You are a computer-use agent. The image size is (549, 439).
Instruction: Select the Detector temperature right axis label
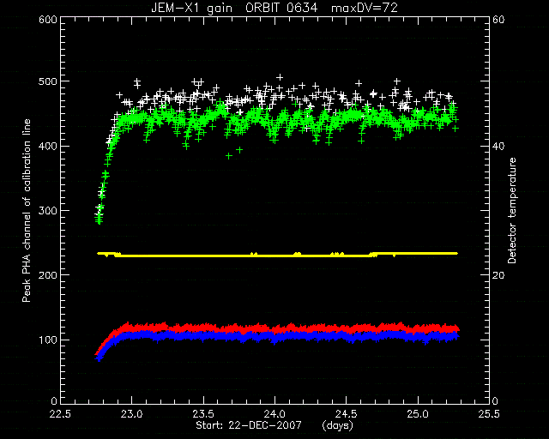point(512,210)
